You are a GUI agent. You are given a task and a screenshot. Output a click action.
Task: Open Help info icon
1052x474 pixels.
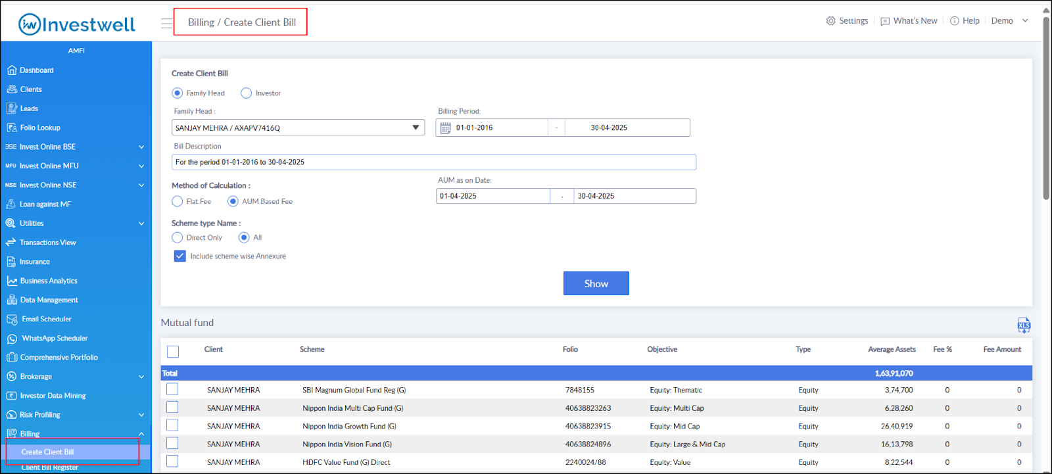coord(955,21)
